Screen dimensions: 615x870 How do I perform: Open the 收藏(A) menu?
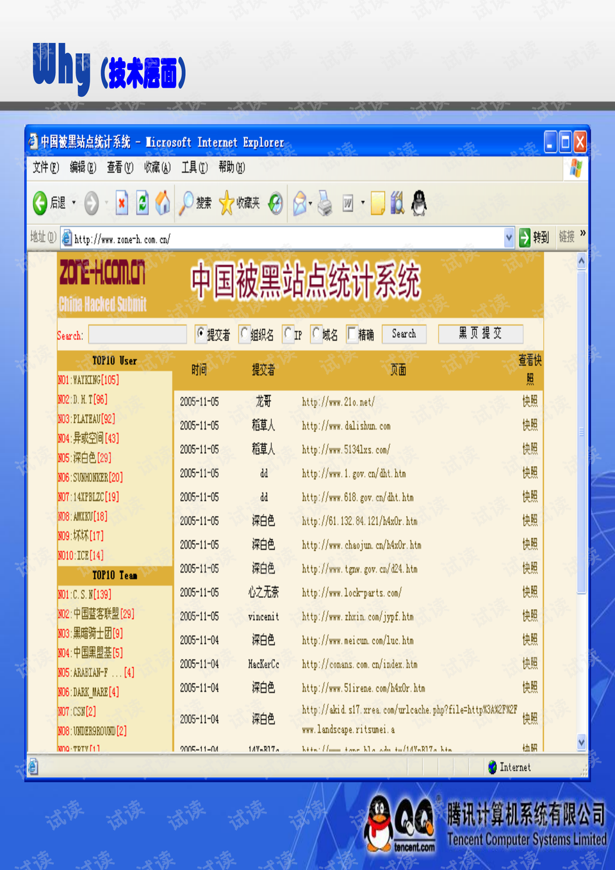coord(157,167)
